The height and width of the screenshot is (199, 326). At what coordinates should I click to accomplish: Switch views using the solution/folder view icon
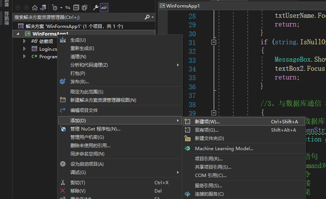[43, 8]
